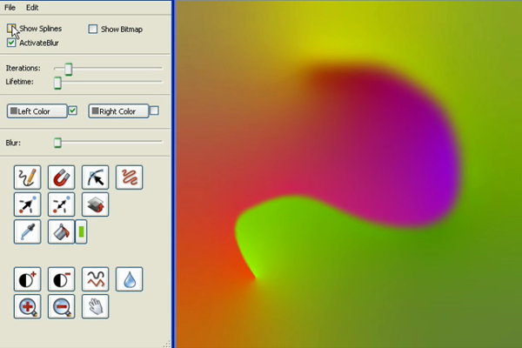This screenshot has height=348, width=522.
Task: Toggle the Show Splines checkbox
Action: (11, 29)
